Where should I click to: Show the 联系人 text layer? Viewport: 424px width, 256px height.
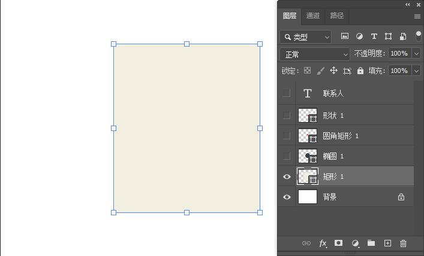point(286,93)
